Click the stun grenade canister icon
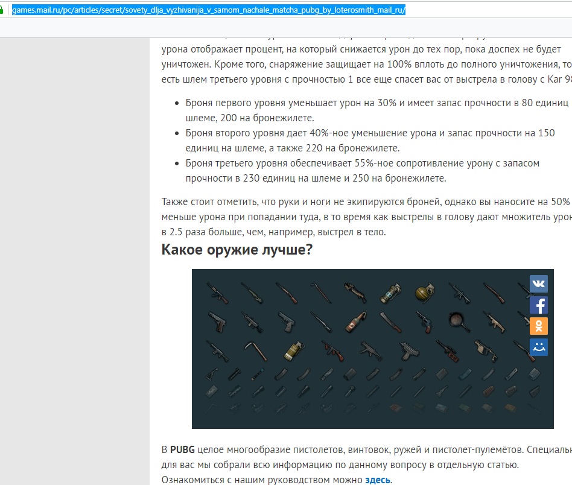Image resolution: width=572 pixels, height=485 pixels. click(x=390, y=293)
